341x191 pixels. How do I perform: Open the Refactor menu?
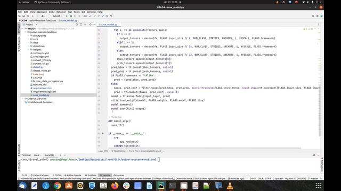point(61,12)
